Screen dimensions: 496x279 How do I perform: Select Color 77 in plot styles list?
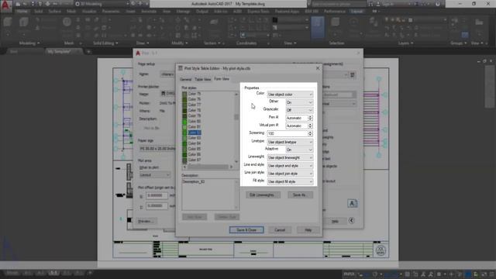pos(195,105)
